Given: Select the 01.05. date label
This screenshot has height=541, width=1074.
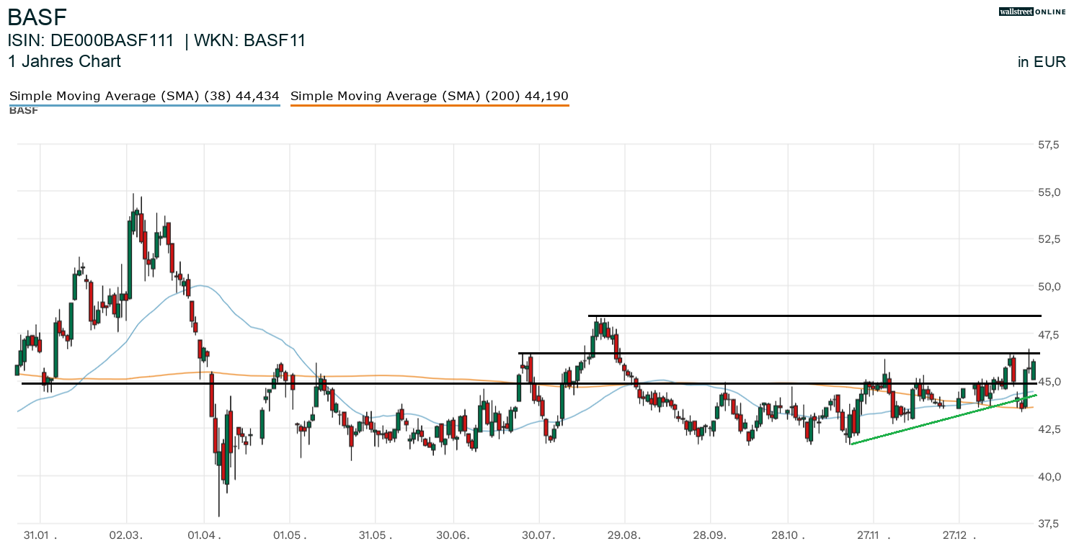Looking at the screenshot, I should tap(290, 535).
